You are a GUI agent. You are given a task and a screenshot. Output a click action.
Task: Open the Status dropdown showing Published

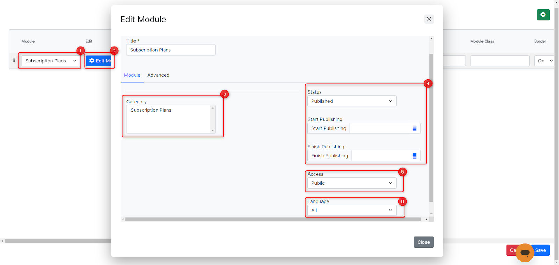[x=351, y=101]
